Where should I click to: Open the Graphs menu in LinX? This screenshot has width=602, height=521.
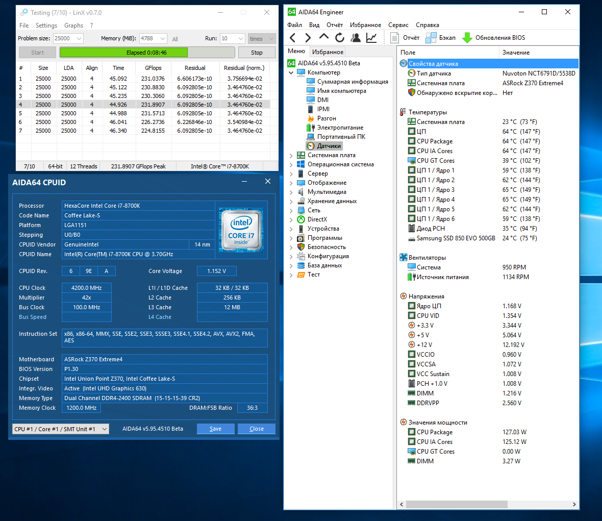[73, 26]
